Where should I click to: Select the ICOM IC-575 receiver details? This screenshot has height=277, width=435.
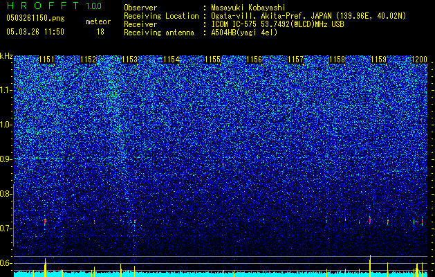[277, 24]
